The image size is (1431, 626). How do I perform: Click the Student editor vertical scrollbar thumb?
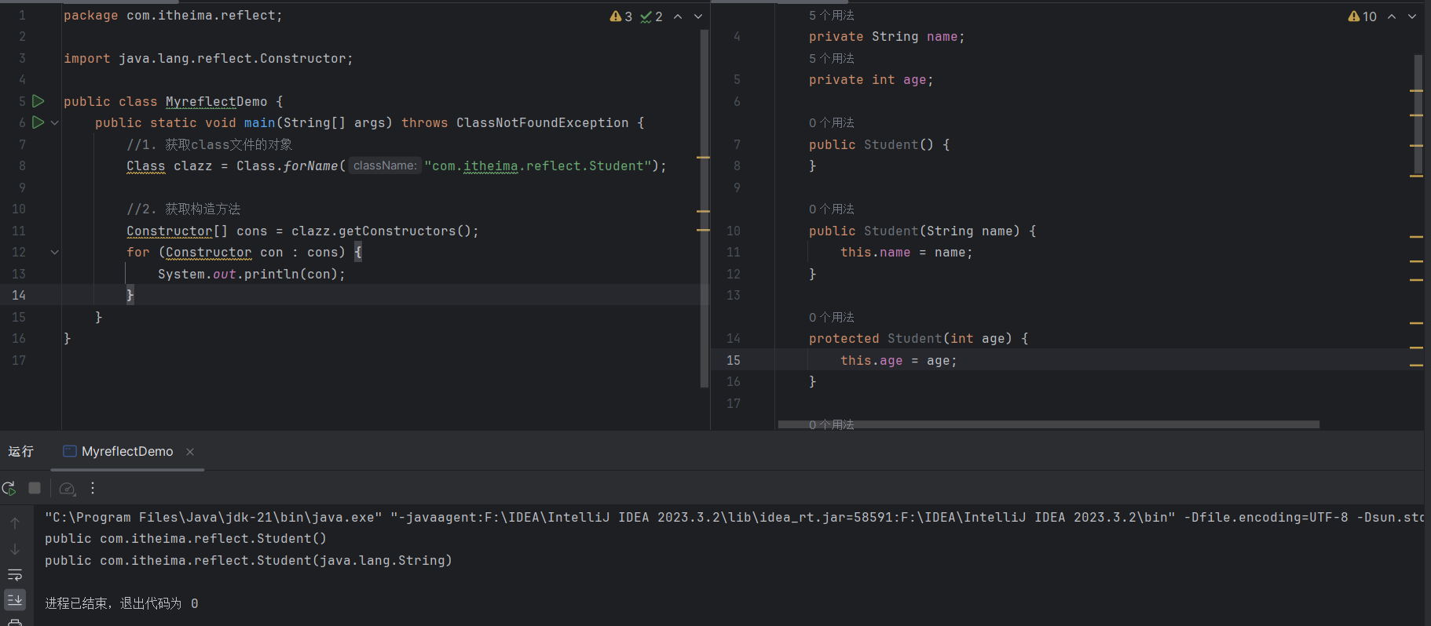click(1418, 115)
